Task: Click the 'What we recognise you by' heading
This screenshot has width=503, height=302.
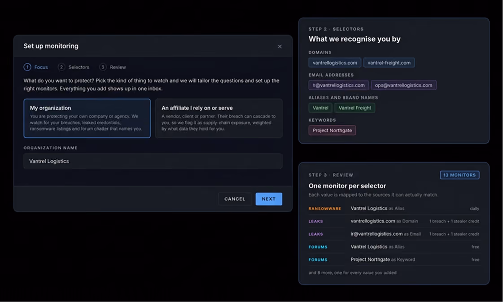Action: point(354,39)
